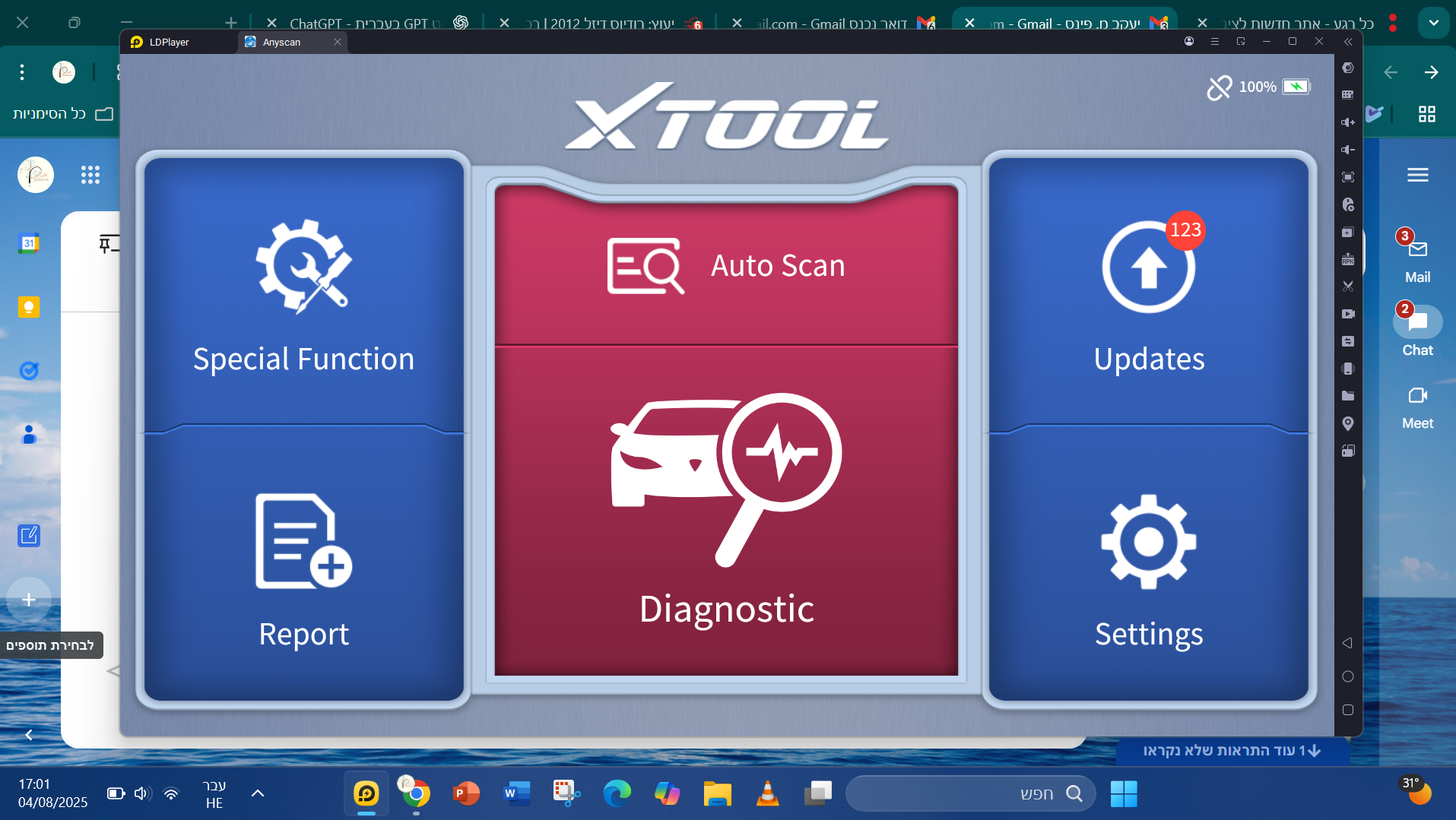This screenshot has height=820, width=1456.
Task: Open LDPlayer operation recorder icon
Action: tap(1348, 204)
